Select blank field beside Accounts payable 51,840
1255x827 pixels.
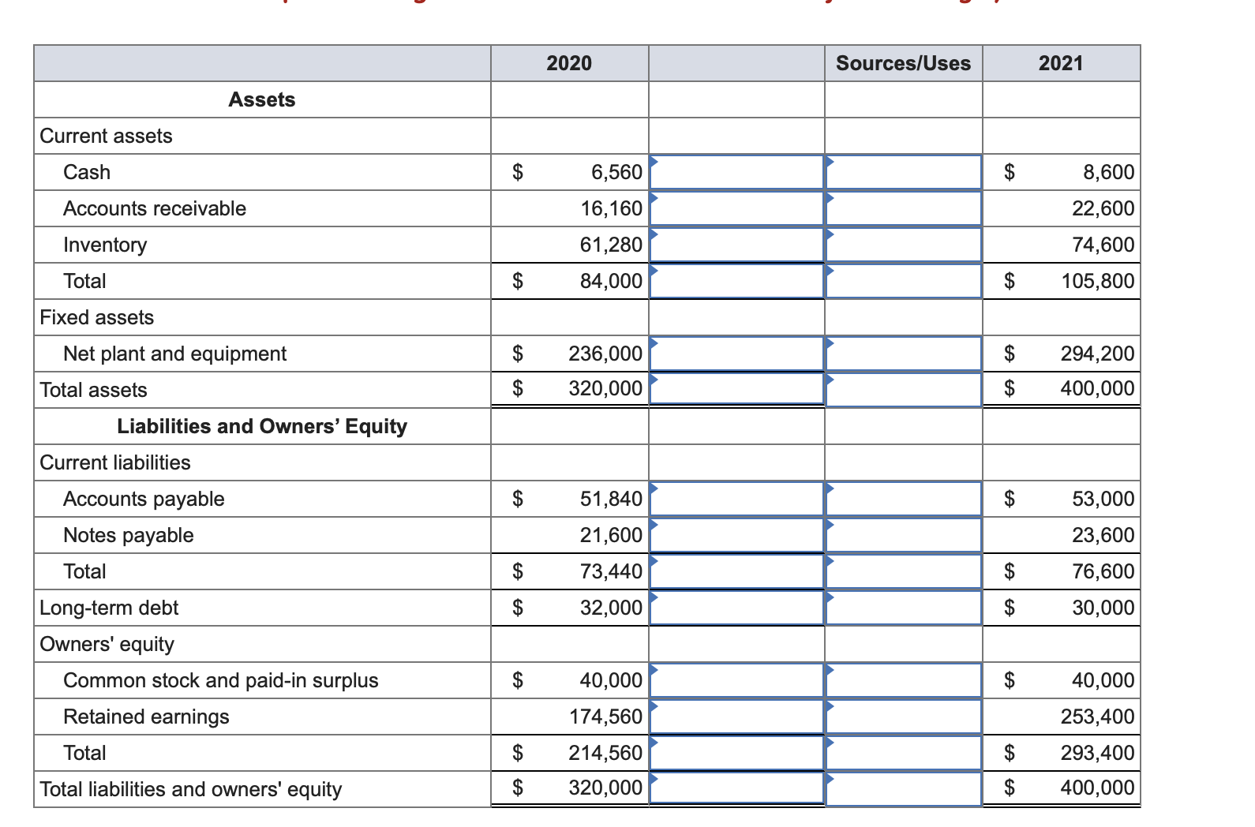(736, 499)
